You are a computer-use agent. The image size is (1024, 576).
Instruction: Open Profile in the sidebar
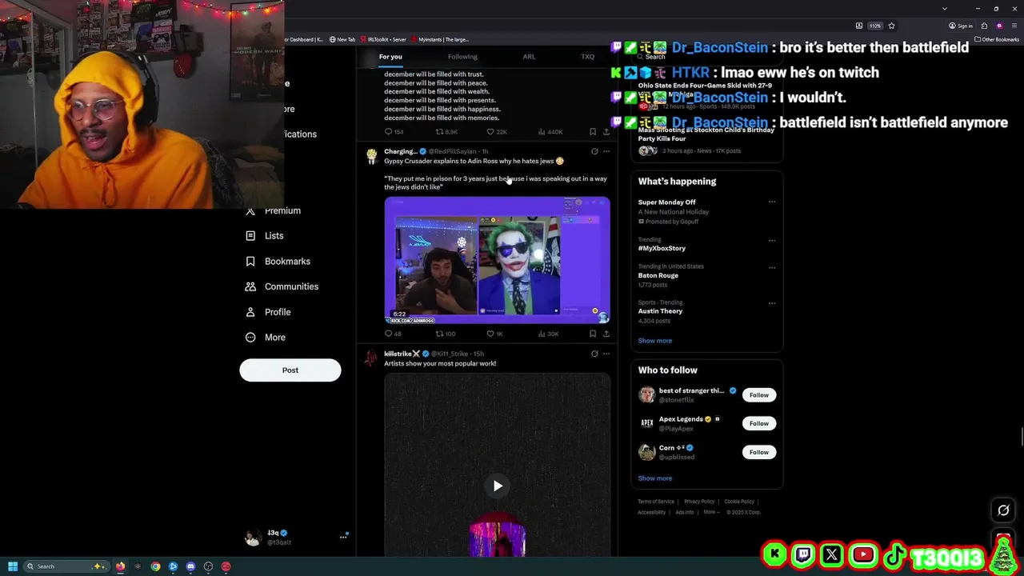click(268, 312)
